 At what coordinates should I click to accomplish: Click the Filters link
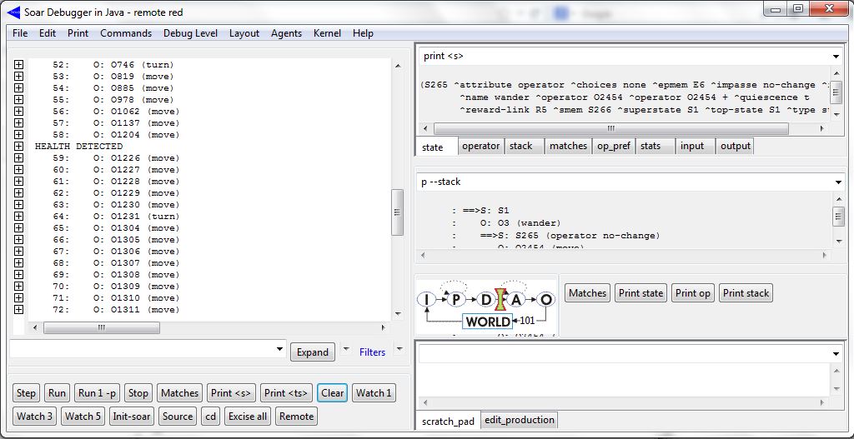click(x=372, y=352)
